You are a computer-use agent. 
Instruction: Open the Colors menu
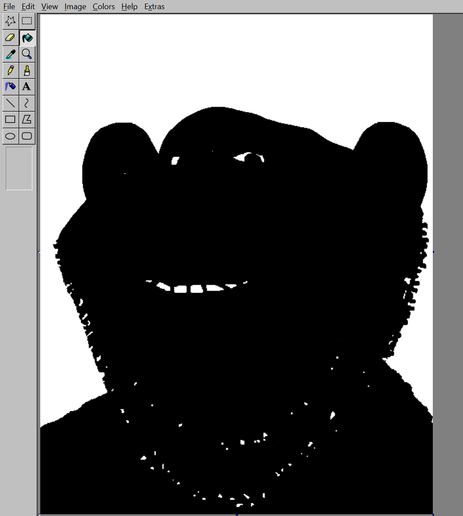pos(104,7)
